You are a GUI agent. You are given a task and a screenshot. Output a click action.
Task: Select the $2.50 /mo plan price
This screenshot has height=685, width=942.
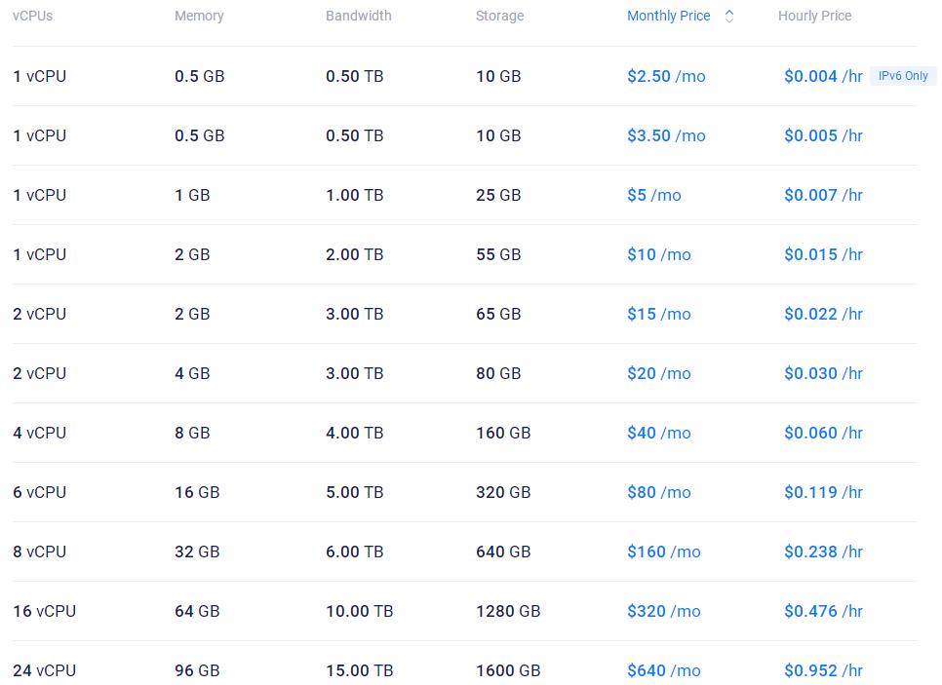pos(665,76)
